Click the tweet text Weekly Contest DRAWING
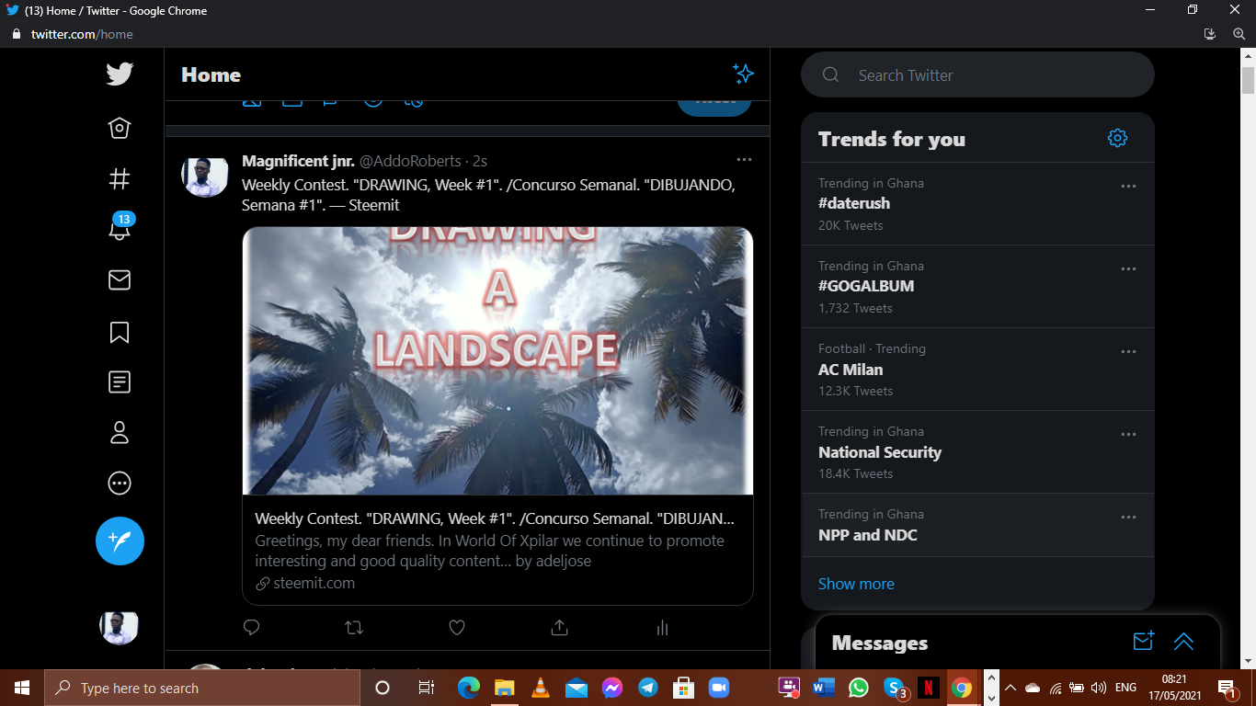The width and height of the screenshot is (1256, 706). click(488, 195)
